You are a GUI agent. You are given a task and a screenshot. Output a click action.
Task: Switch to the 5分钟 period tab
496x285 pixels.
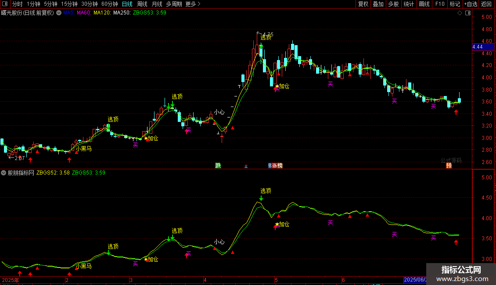point(50,4)
